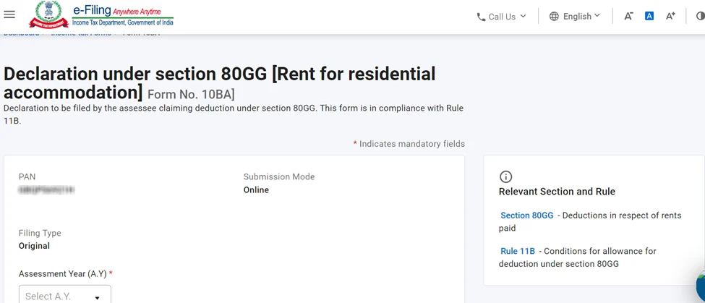Click the Form No. 10BA heading text

pyautogui.click(x=191, y=95)
